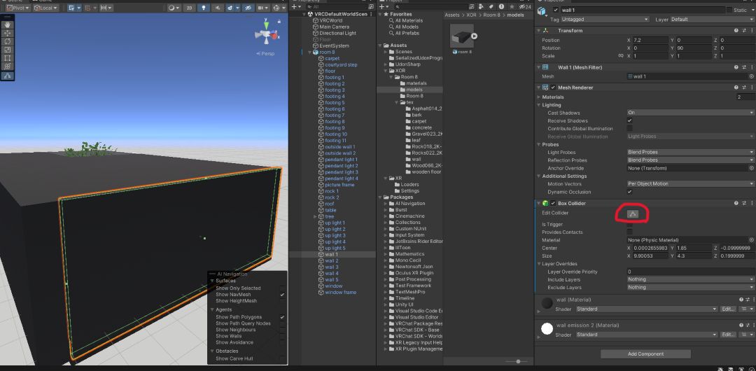Open Cast Shadows dropdown
Image resolution: width=756 pixels, height=371 pixels.
point(690,113)
